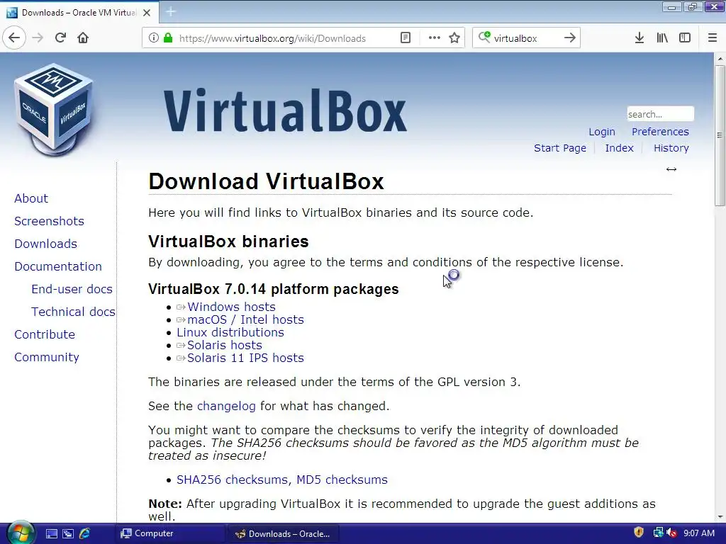Image resolution: width=726 pixels, height=544 pixels.
Task: Click the Forward arrow button
Action: (38, 38)
